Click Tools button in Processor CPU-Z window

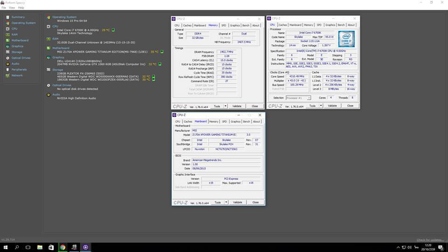pos(313,106)
